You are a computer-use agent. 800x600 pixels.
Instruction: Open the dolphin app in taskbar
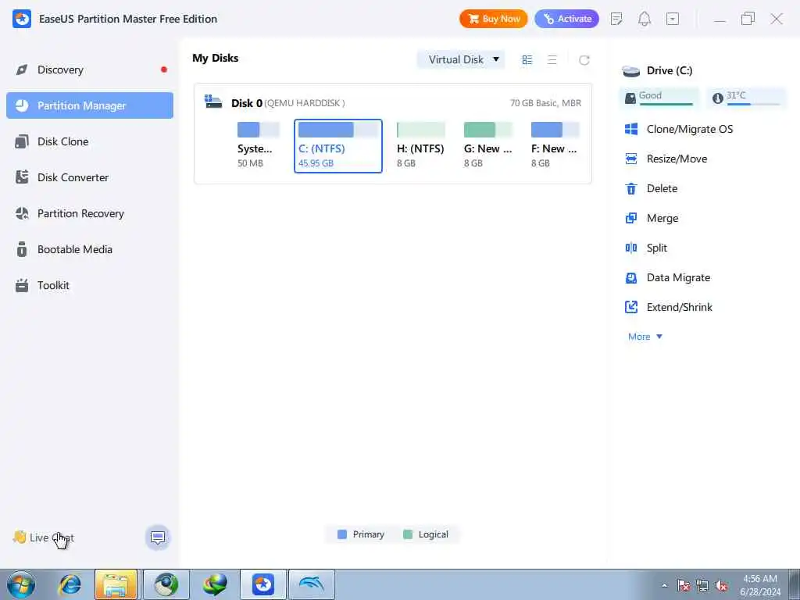coord(312,584)
